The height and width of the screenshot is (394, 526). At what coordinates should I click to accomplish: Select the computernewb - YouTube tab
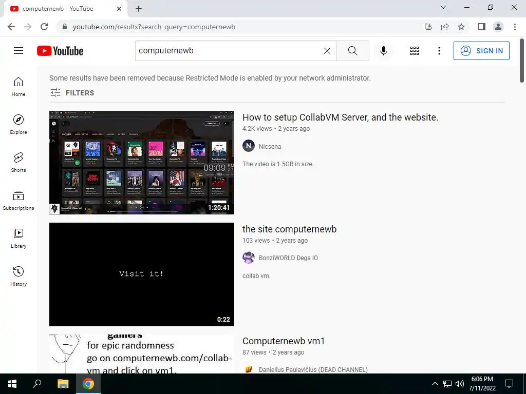[x=65, y=9]
